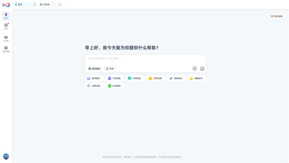Image resolution: width=289 pixels, height=163 pixels.
Task: Pick the 生成报告 quick prompt
Action: 114,86
